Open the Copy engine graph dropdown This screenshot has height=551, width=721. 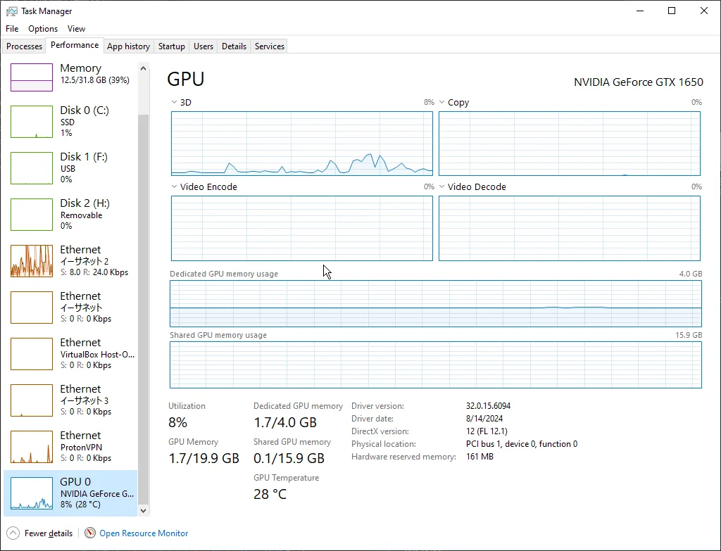click(x=442, y=103)
